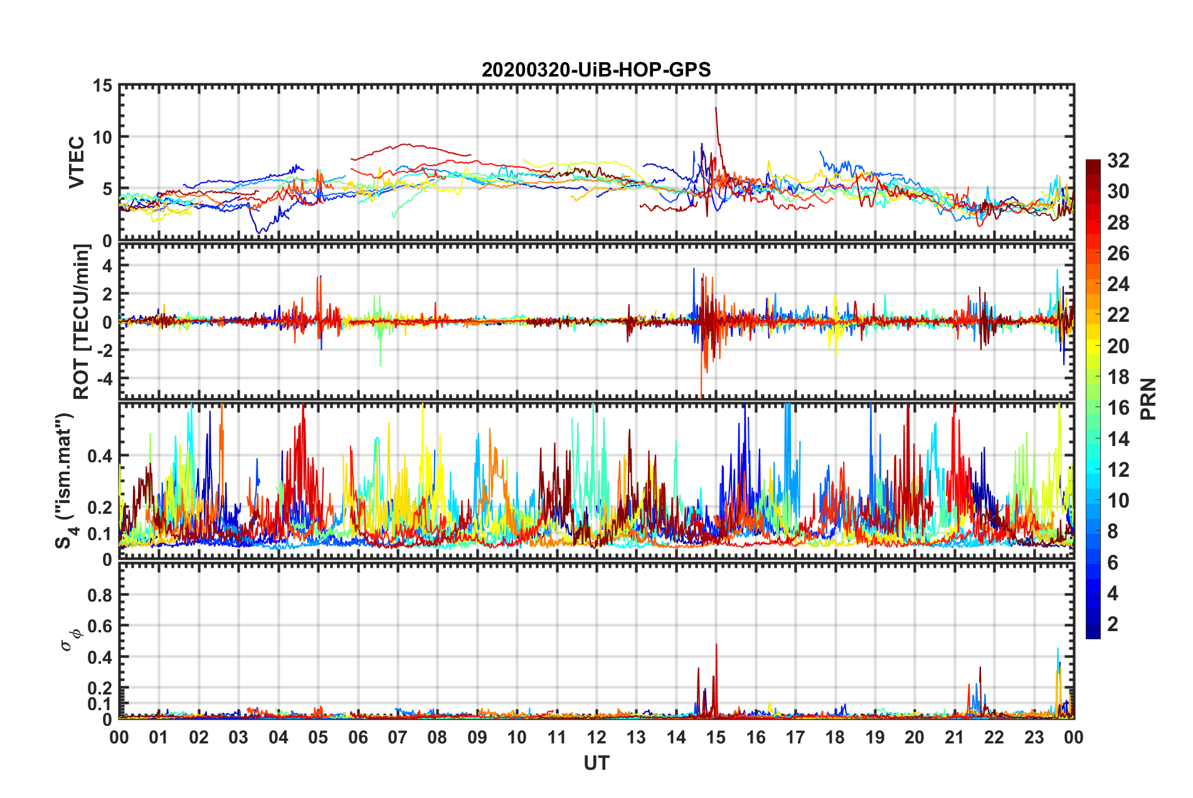This screenshot has height=798, width=1193.
Task: Select the VTEC y-axis label
Action: click(x=77, y=162)
